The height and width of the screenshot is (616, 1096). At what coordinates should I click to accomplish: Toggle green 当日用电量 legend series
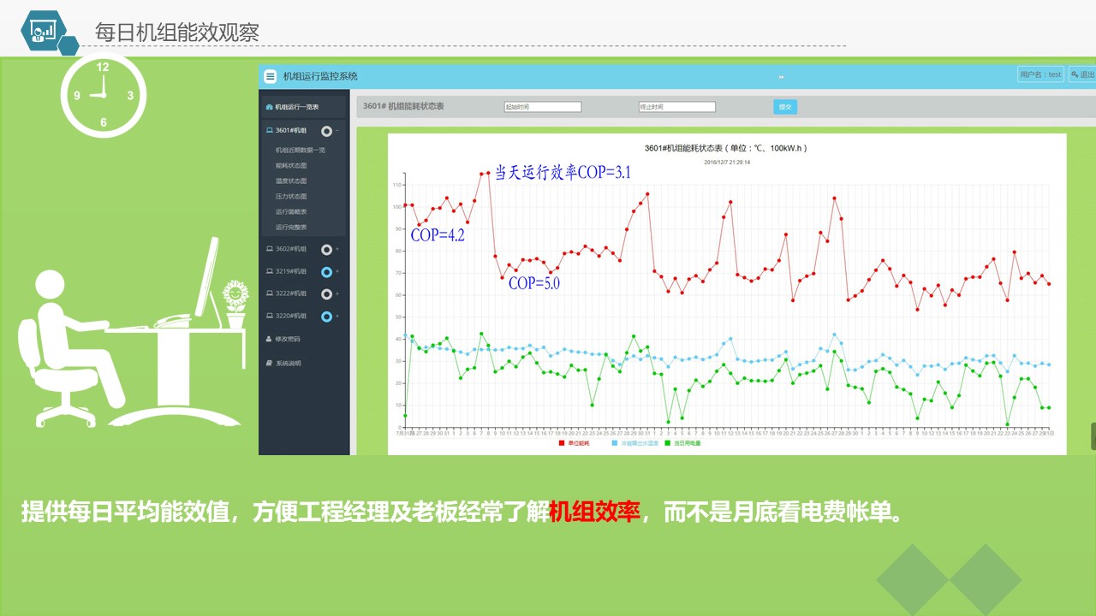tap(683, 443)
